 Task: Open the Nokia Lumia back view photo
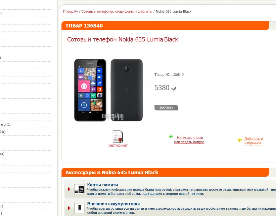(x=127, y=90)
